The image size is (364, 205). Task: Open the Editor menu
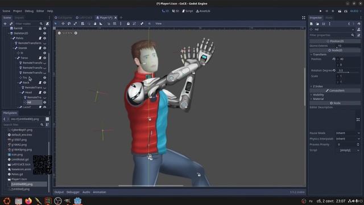pos(40,11)
